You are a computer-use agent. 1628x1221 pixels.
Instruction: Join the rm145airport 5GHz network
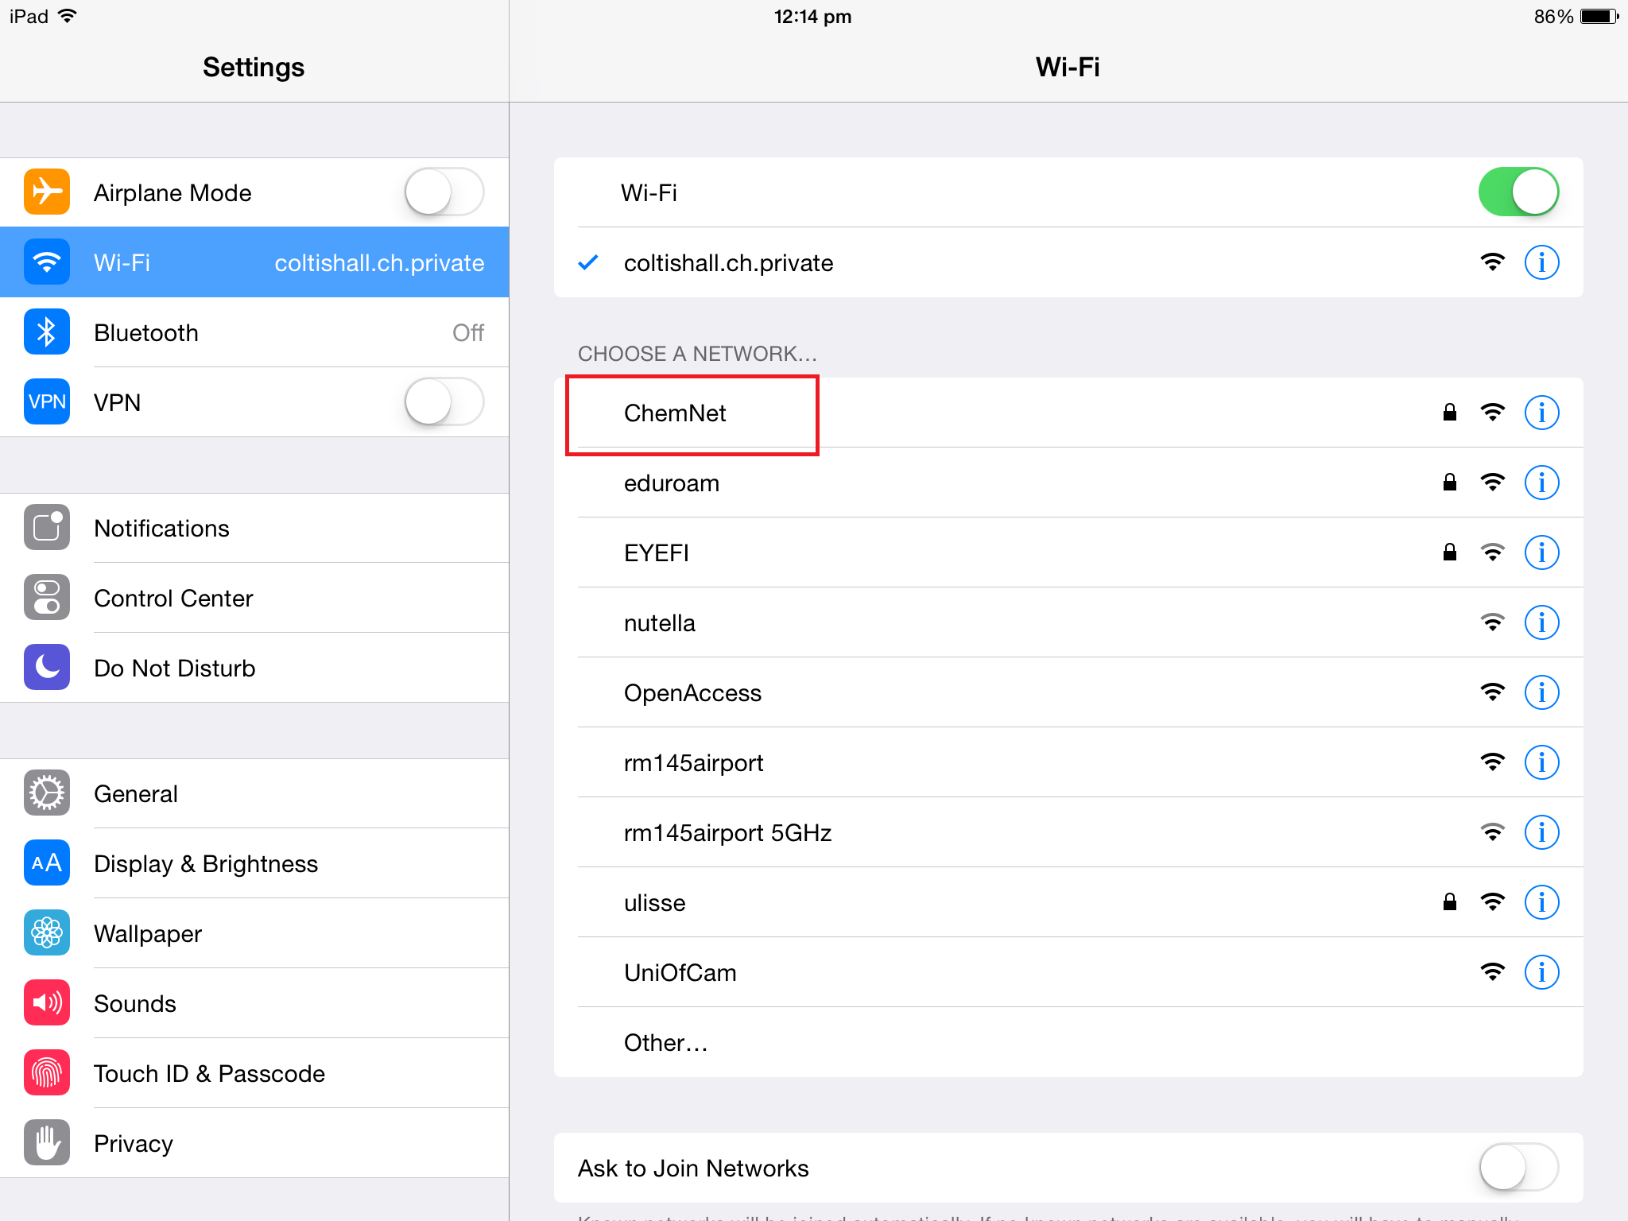[1068, 832]
